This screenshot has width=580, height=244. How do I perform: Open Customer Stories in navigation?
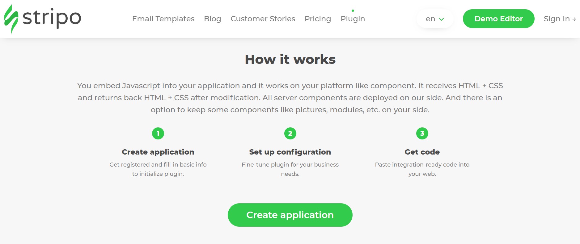coord(263,19)
